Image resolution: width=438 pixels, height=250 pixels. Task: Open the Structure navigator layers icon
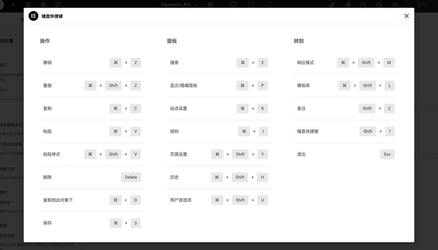point(43,5)
